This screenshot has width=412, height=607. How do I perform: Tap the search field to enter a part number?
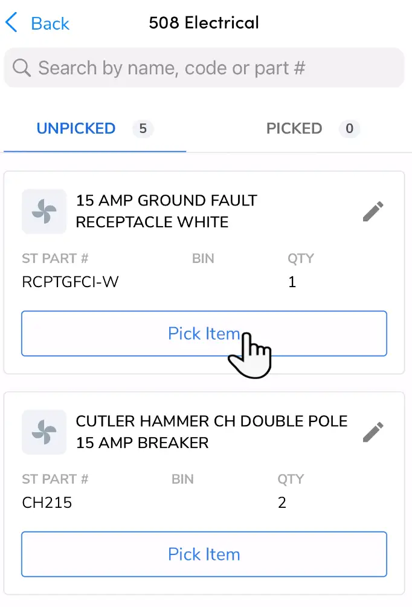pyautogui.click(x=204, y=68)
